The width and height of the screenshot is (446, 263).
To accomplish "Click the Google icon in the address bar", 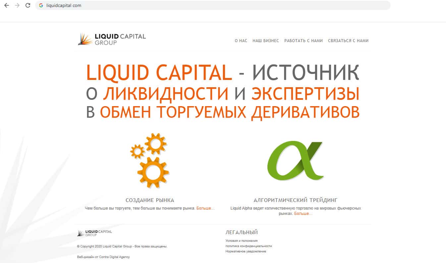I will [41, 5].
